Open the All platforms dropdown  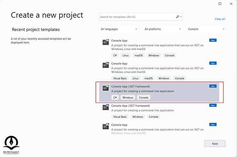(x=162, y=29)
